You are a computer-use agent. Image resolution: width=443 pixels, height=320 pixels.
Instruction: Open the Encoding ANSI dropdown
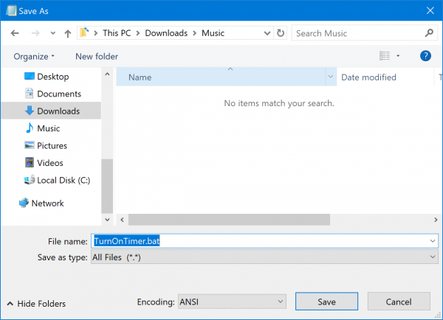(231, 302)
